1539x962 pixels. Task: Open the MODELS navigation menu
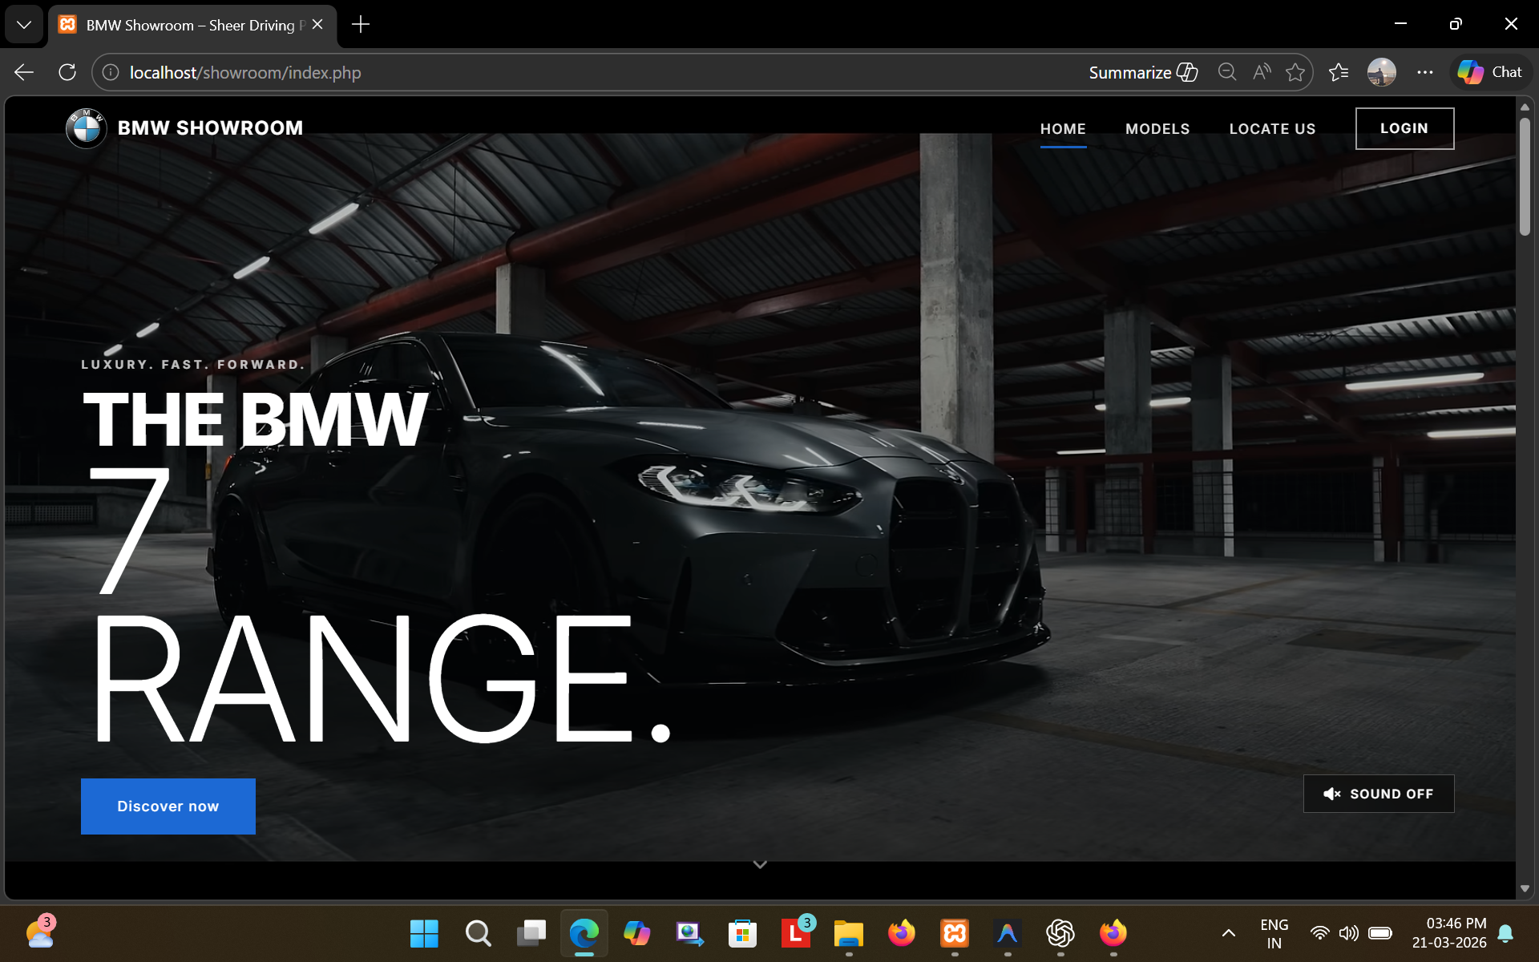point(1157,128)
